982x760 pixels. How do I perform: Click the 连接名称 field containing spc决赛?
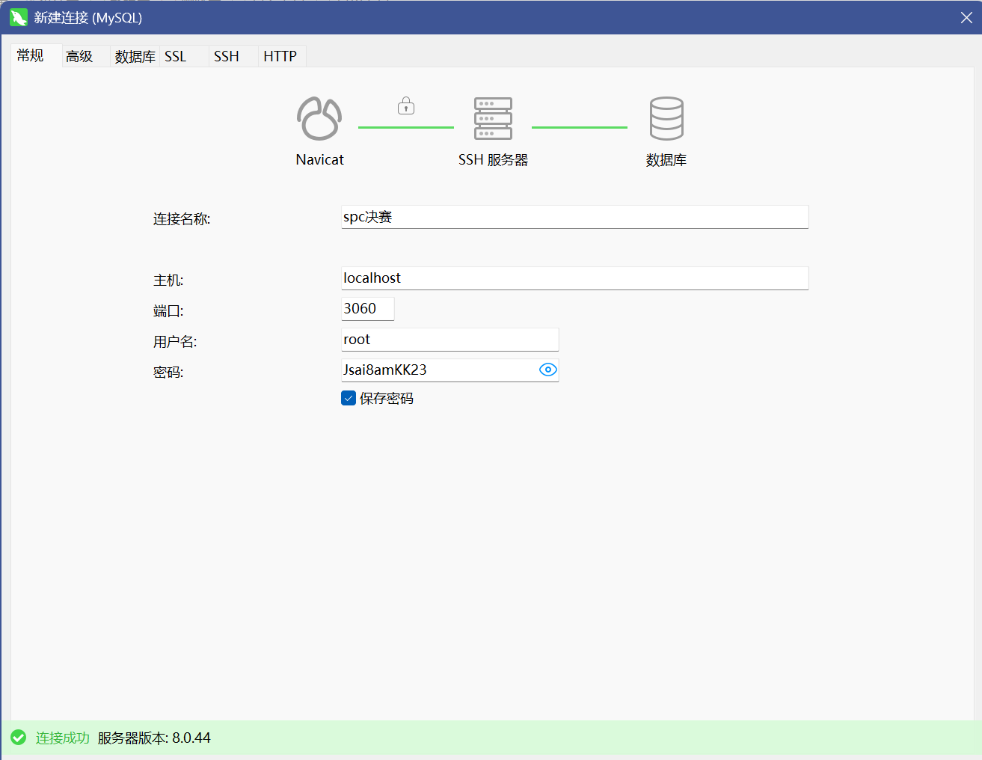tap(574, 217)
